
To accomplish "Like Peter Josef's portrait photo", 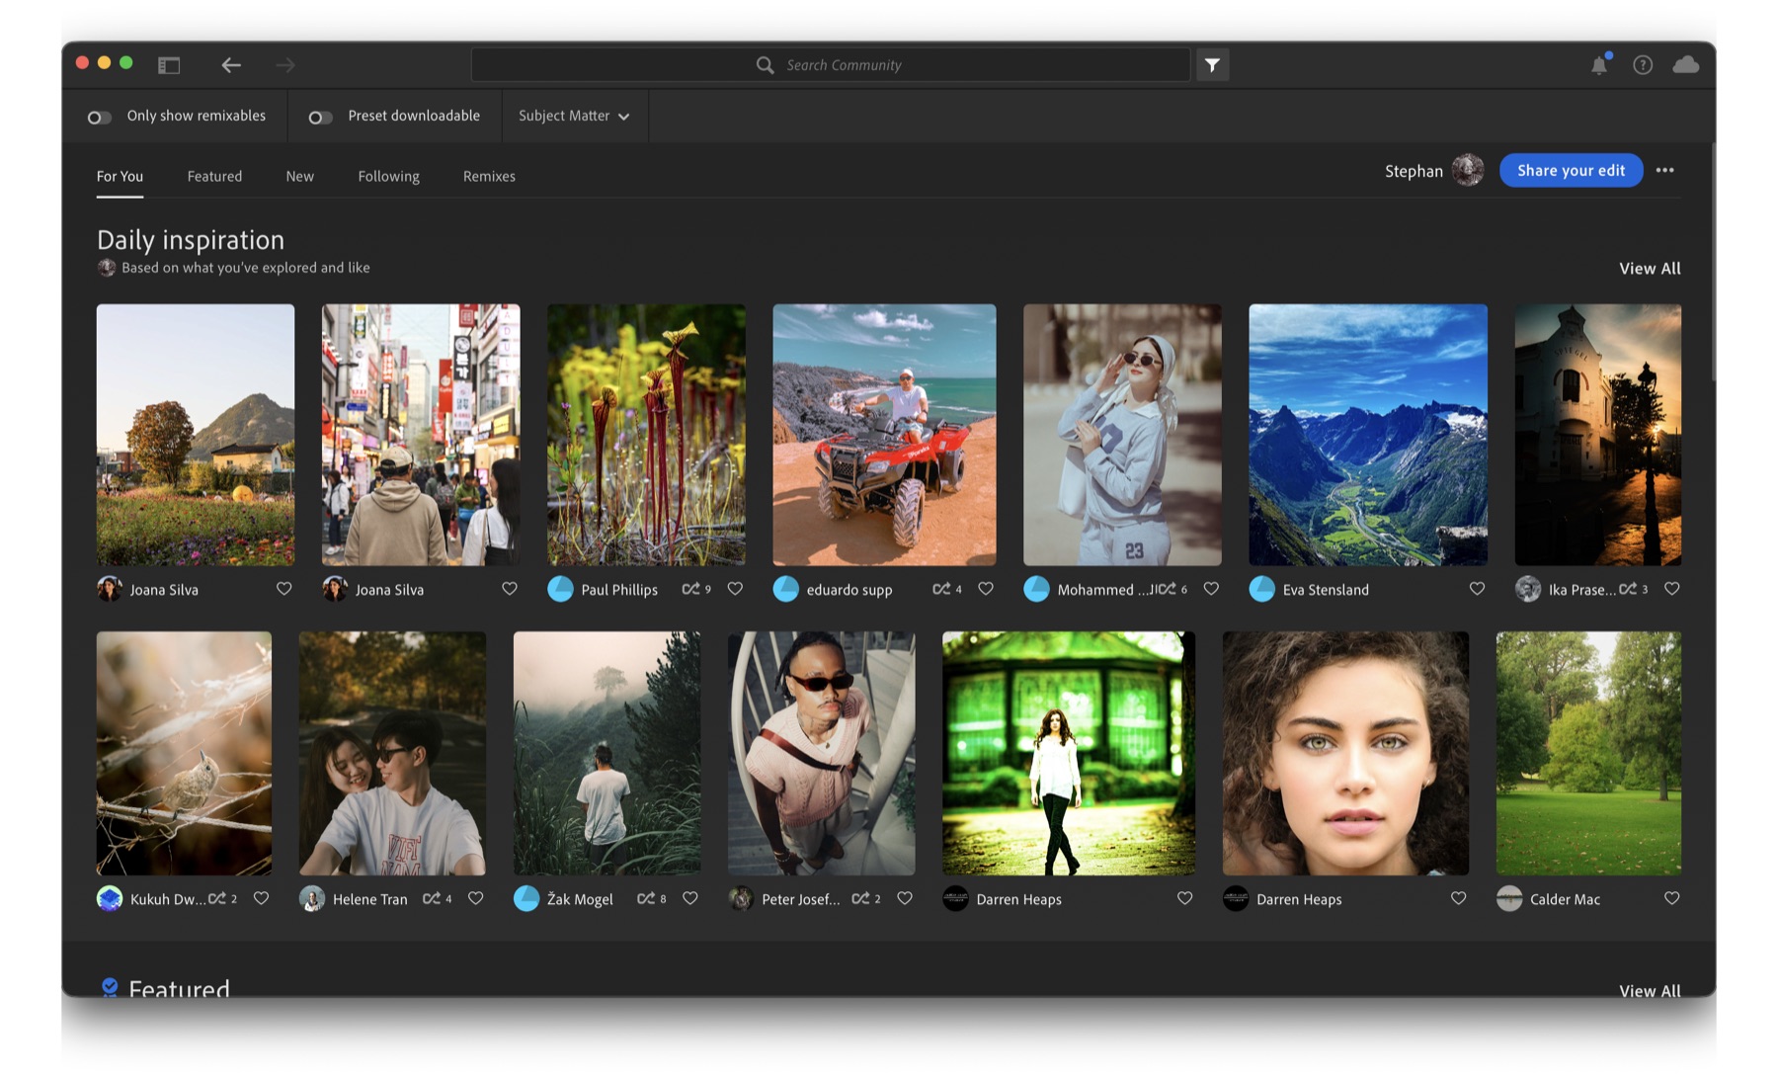I will 905,898.
